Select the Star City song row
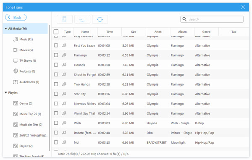Screen dimensions: 252x160 (150, 94)
